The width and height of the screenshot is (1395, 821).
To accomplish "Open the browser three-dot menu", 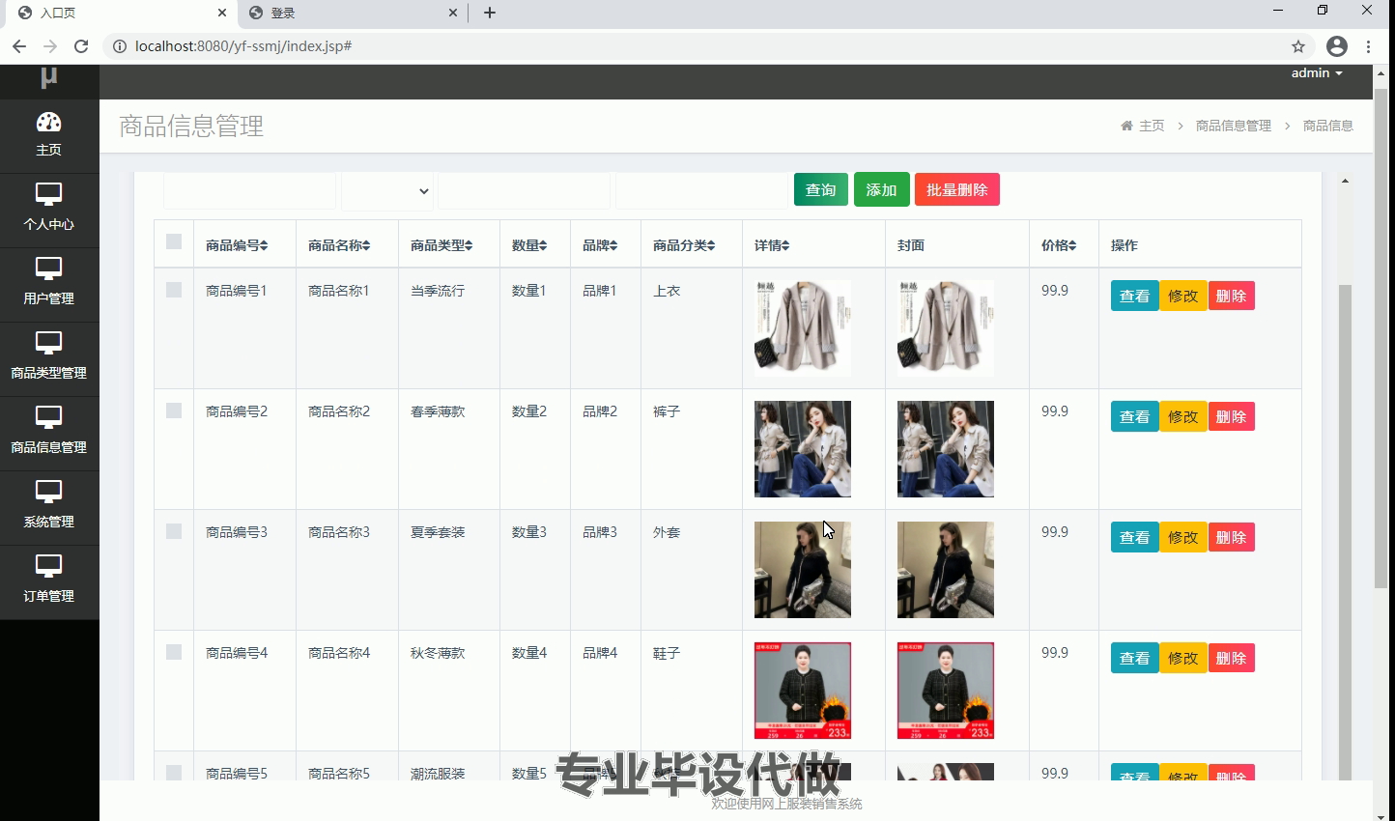I will [x=1369, y=46].
